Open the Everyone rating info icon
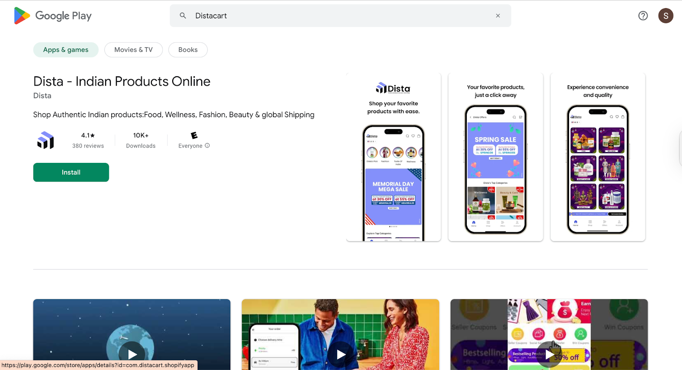 [x=207, y=145]
